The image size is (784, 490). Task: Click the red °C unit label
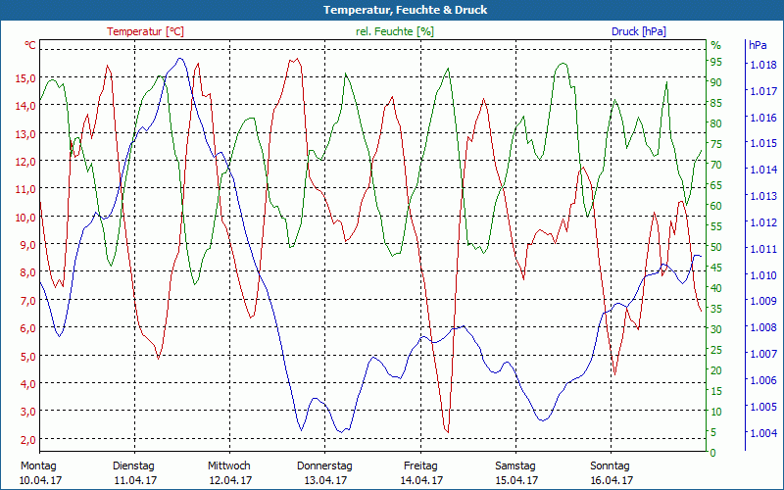[30, 45]
